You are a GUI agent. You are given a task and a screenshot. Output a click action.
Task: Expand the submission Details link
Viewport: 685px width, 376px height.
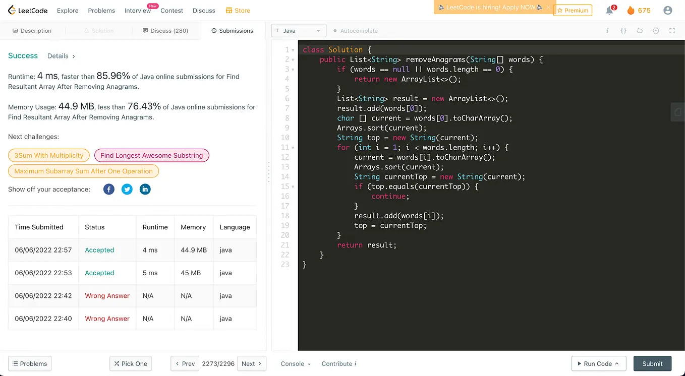pos(61,56)
